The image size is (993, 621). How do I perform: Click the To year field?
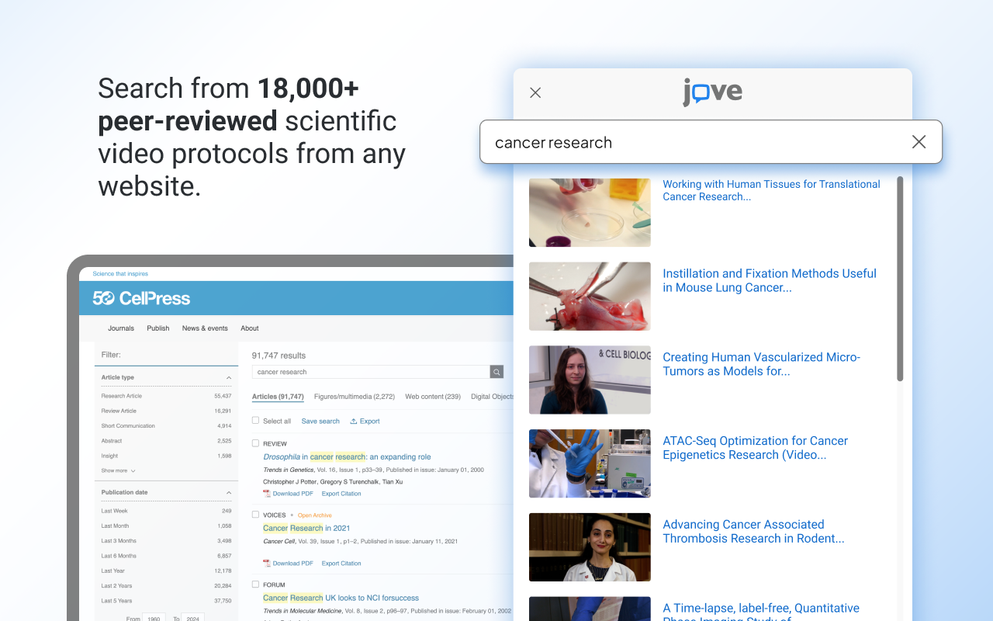click(193, 618)
